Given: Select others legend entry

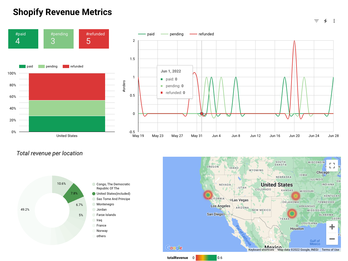Looking at the screenshot, I should tap(99, 236).
